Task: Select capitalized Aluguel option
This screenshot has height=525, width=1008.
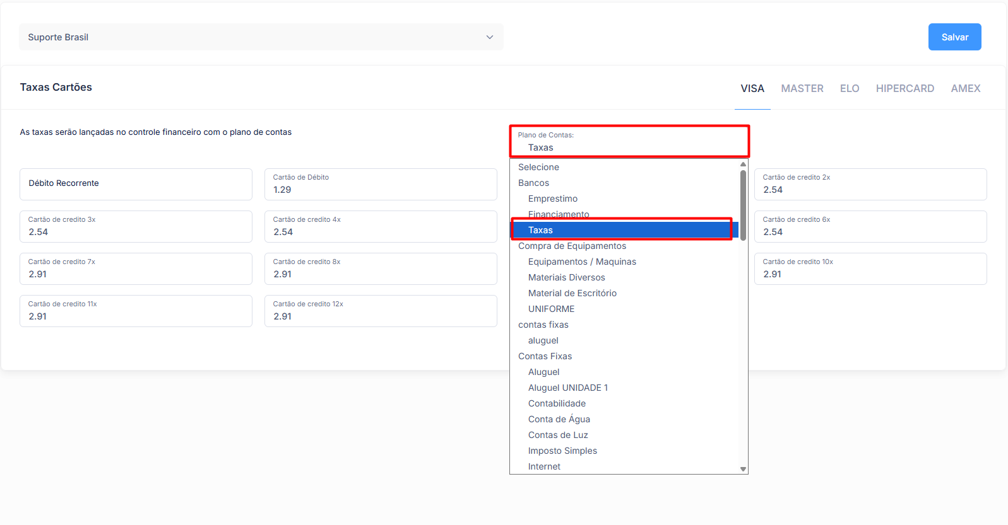Action: (624, 372)
